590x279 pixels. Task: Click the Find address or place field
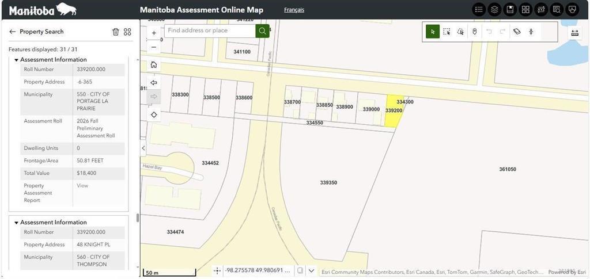(x=210, y=30)
